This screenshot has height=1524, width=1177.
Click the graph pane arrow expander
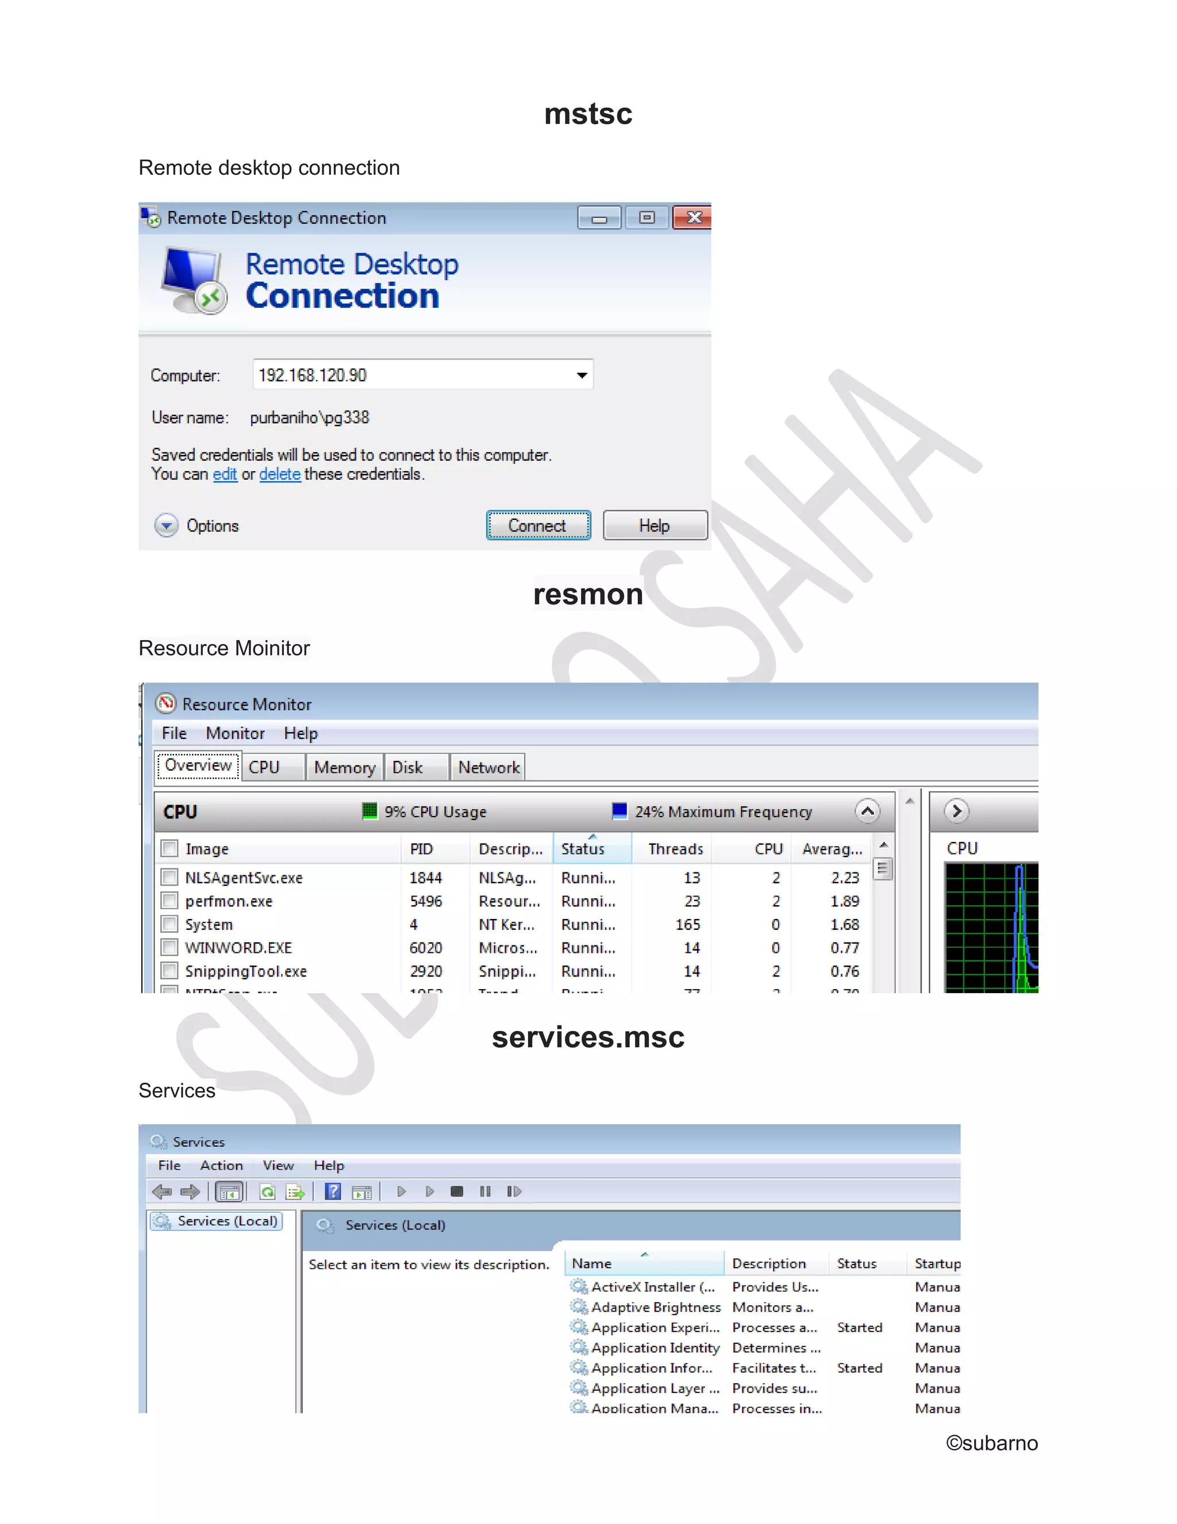957,811
